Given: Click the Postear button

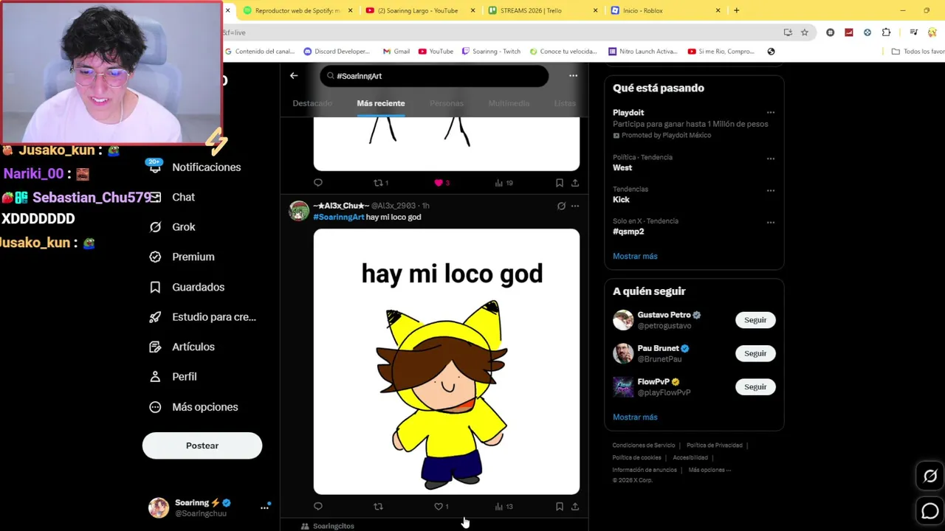Looking at the screenshot, I should tap(202, 445).
